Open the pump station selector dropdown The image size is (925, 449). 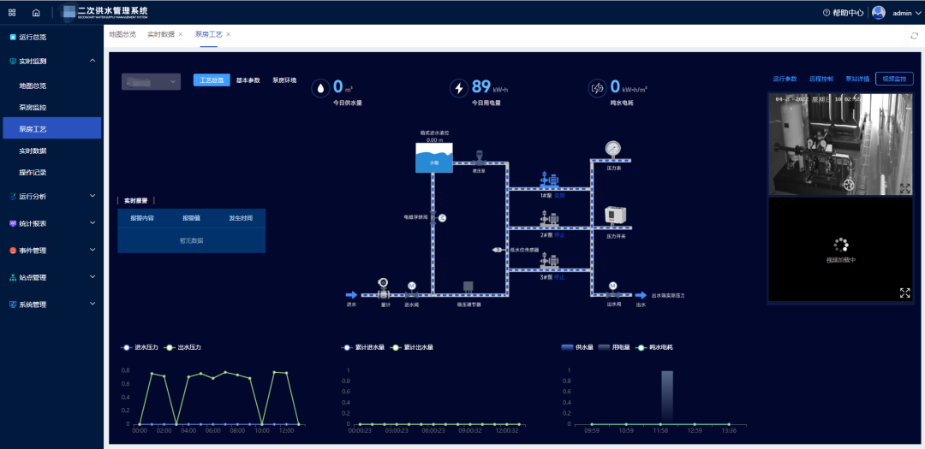click(x=151, y=82)
